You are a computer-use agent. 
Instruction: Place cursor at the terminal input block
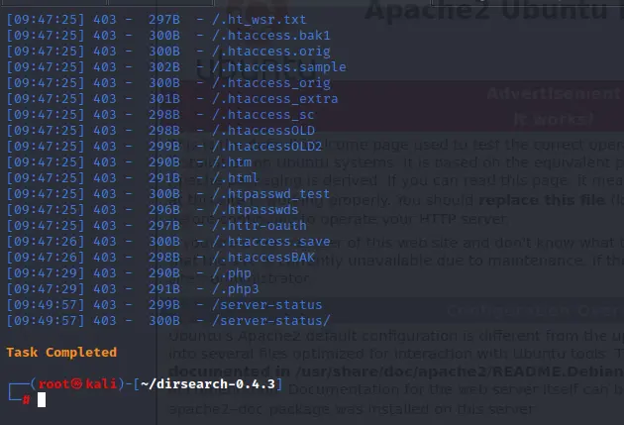(42, 400)
